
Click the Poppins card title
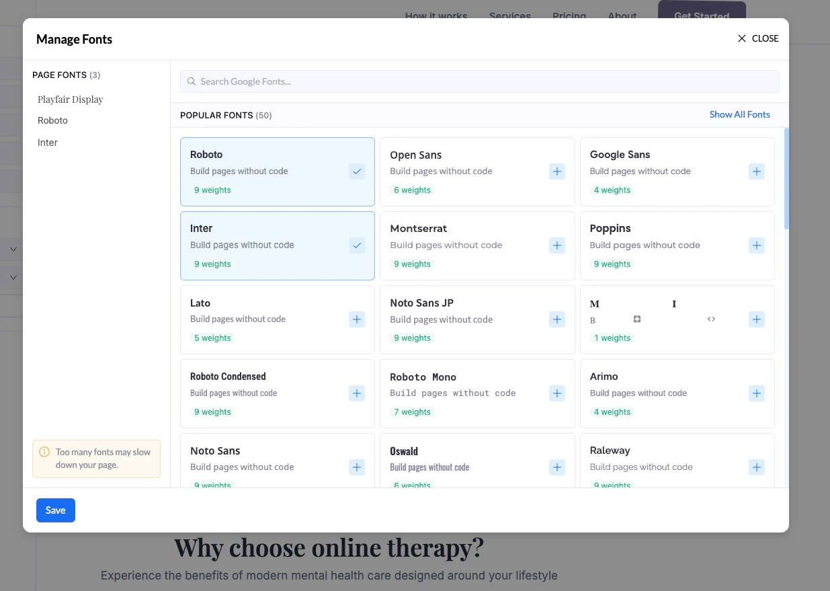click(610, 229)
